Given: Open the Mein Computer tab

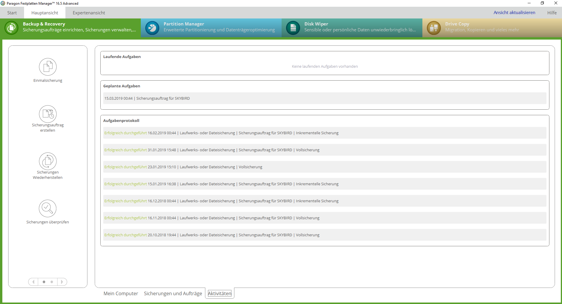Looking at the screenshot, I should click(x=121, y=293).
